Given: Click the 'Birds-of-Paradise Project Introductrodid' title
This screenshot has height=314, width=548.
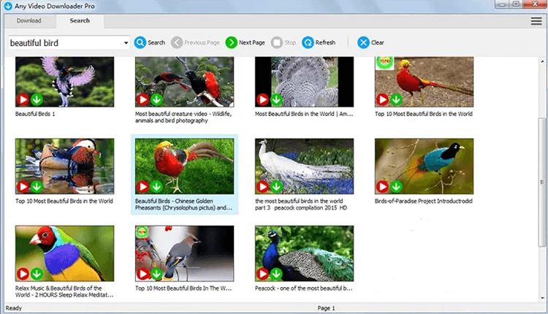Looking at the screenshot, I should 424,202.
